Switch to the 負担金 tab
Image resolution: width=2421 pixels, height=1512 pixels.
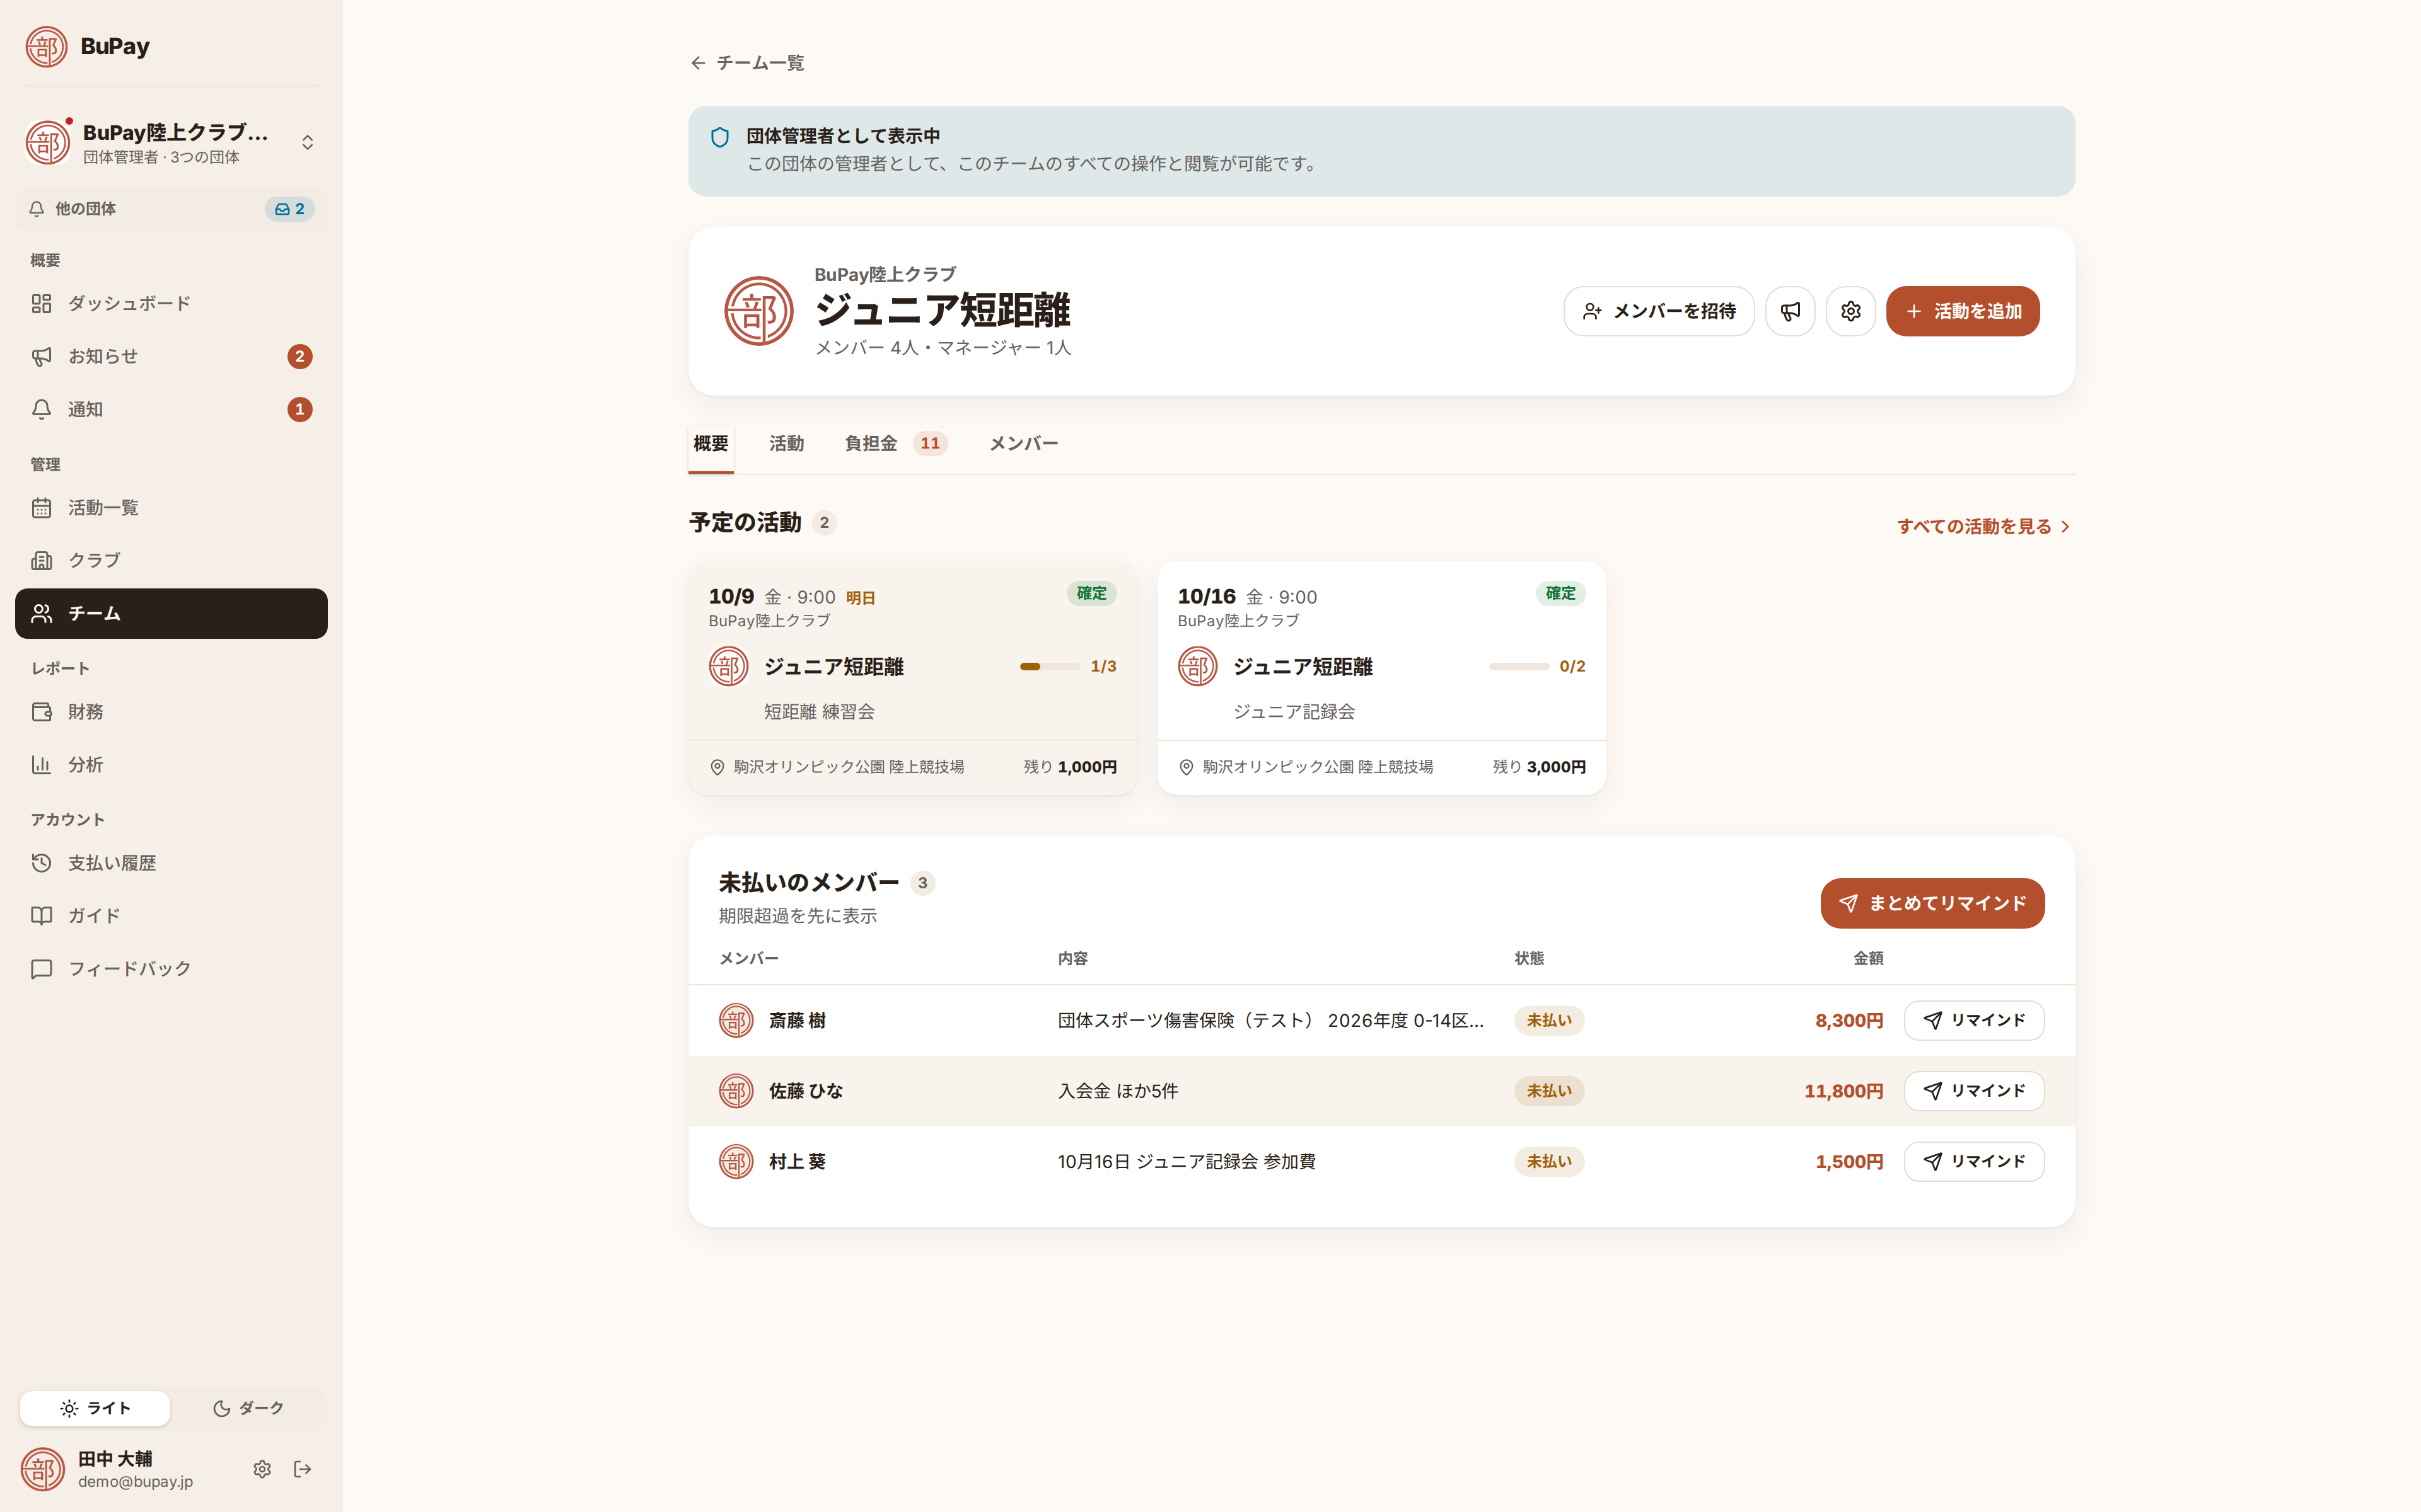coord(895,443)
